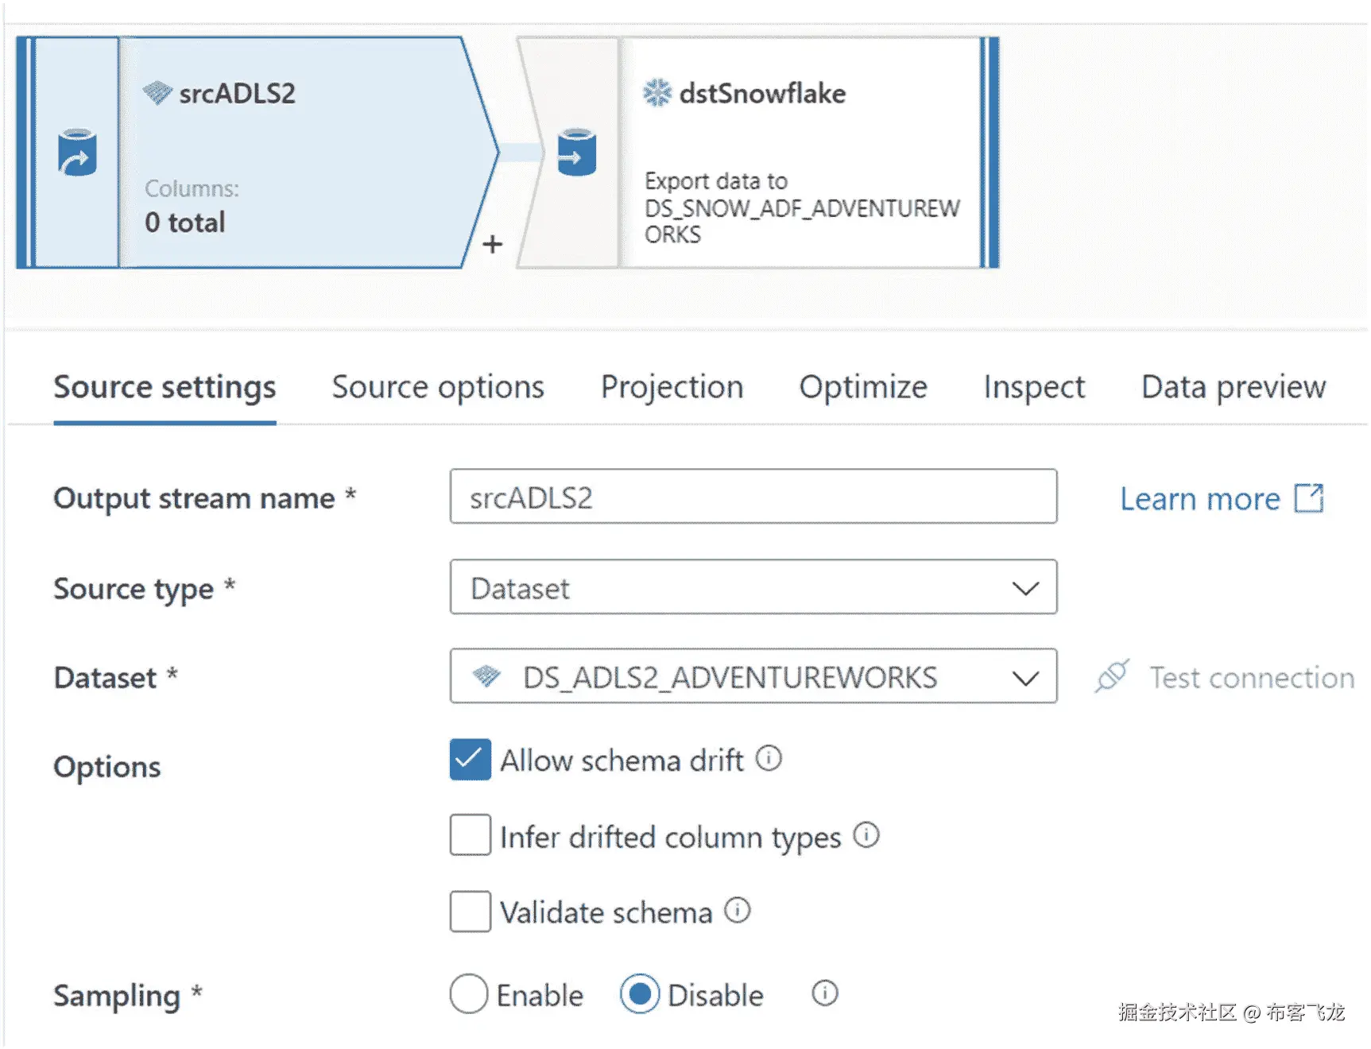Click the 'Validate schema' label text
This screenshot has height=1049, width=1371.
(x=606, y=912)
